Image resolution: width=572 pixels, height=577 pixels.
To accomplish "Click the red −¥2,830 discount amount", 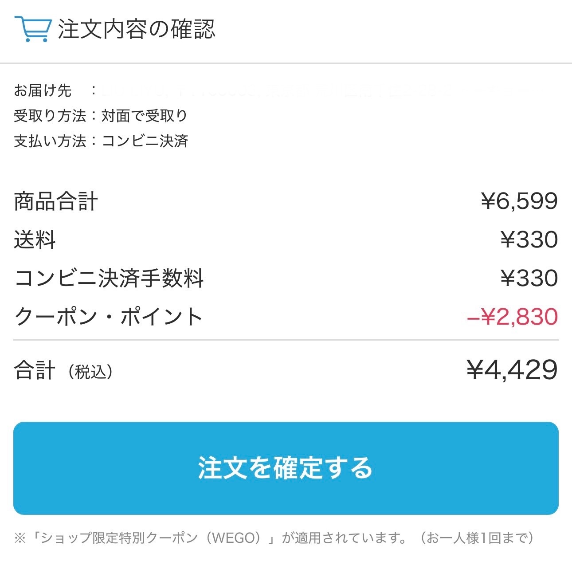I will coord(513,317).
